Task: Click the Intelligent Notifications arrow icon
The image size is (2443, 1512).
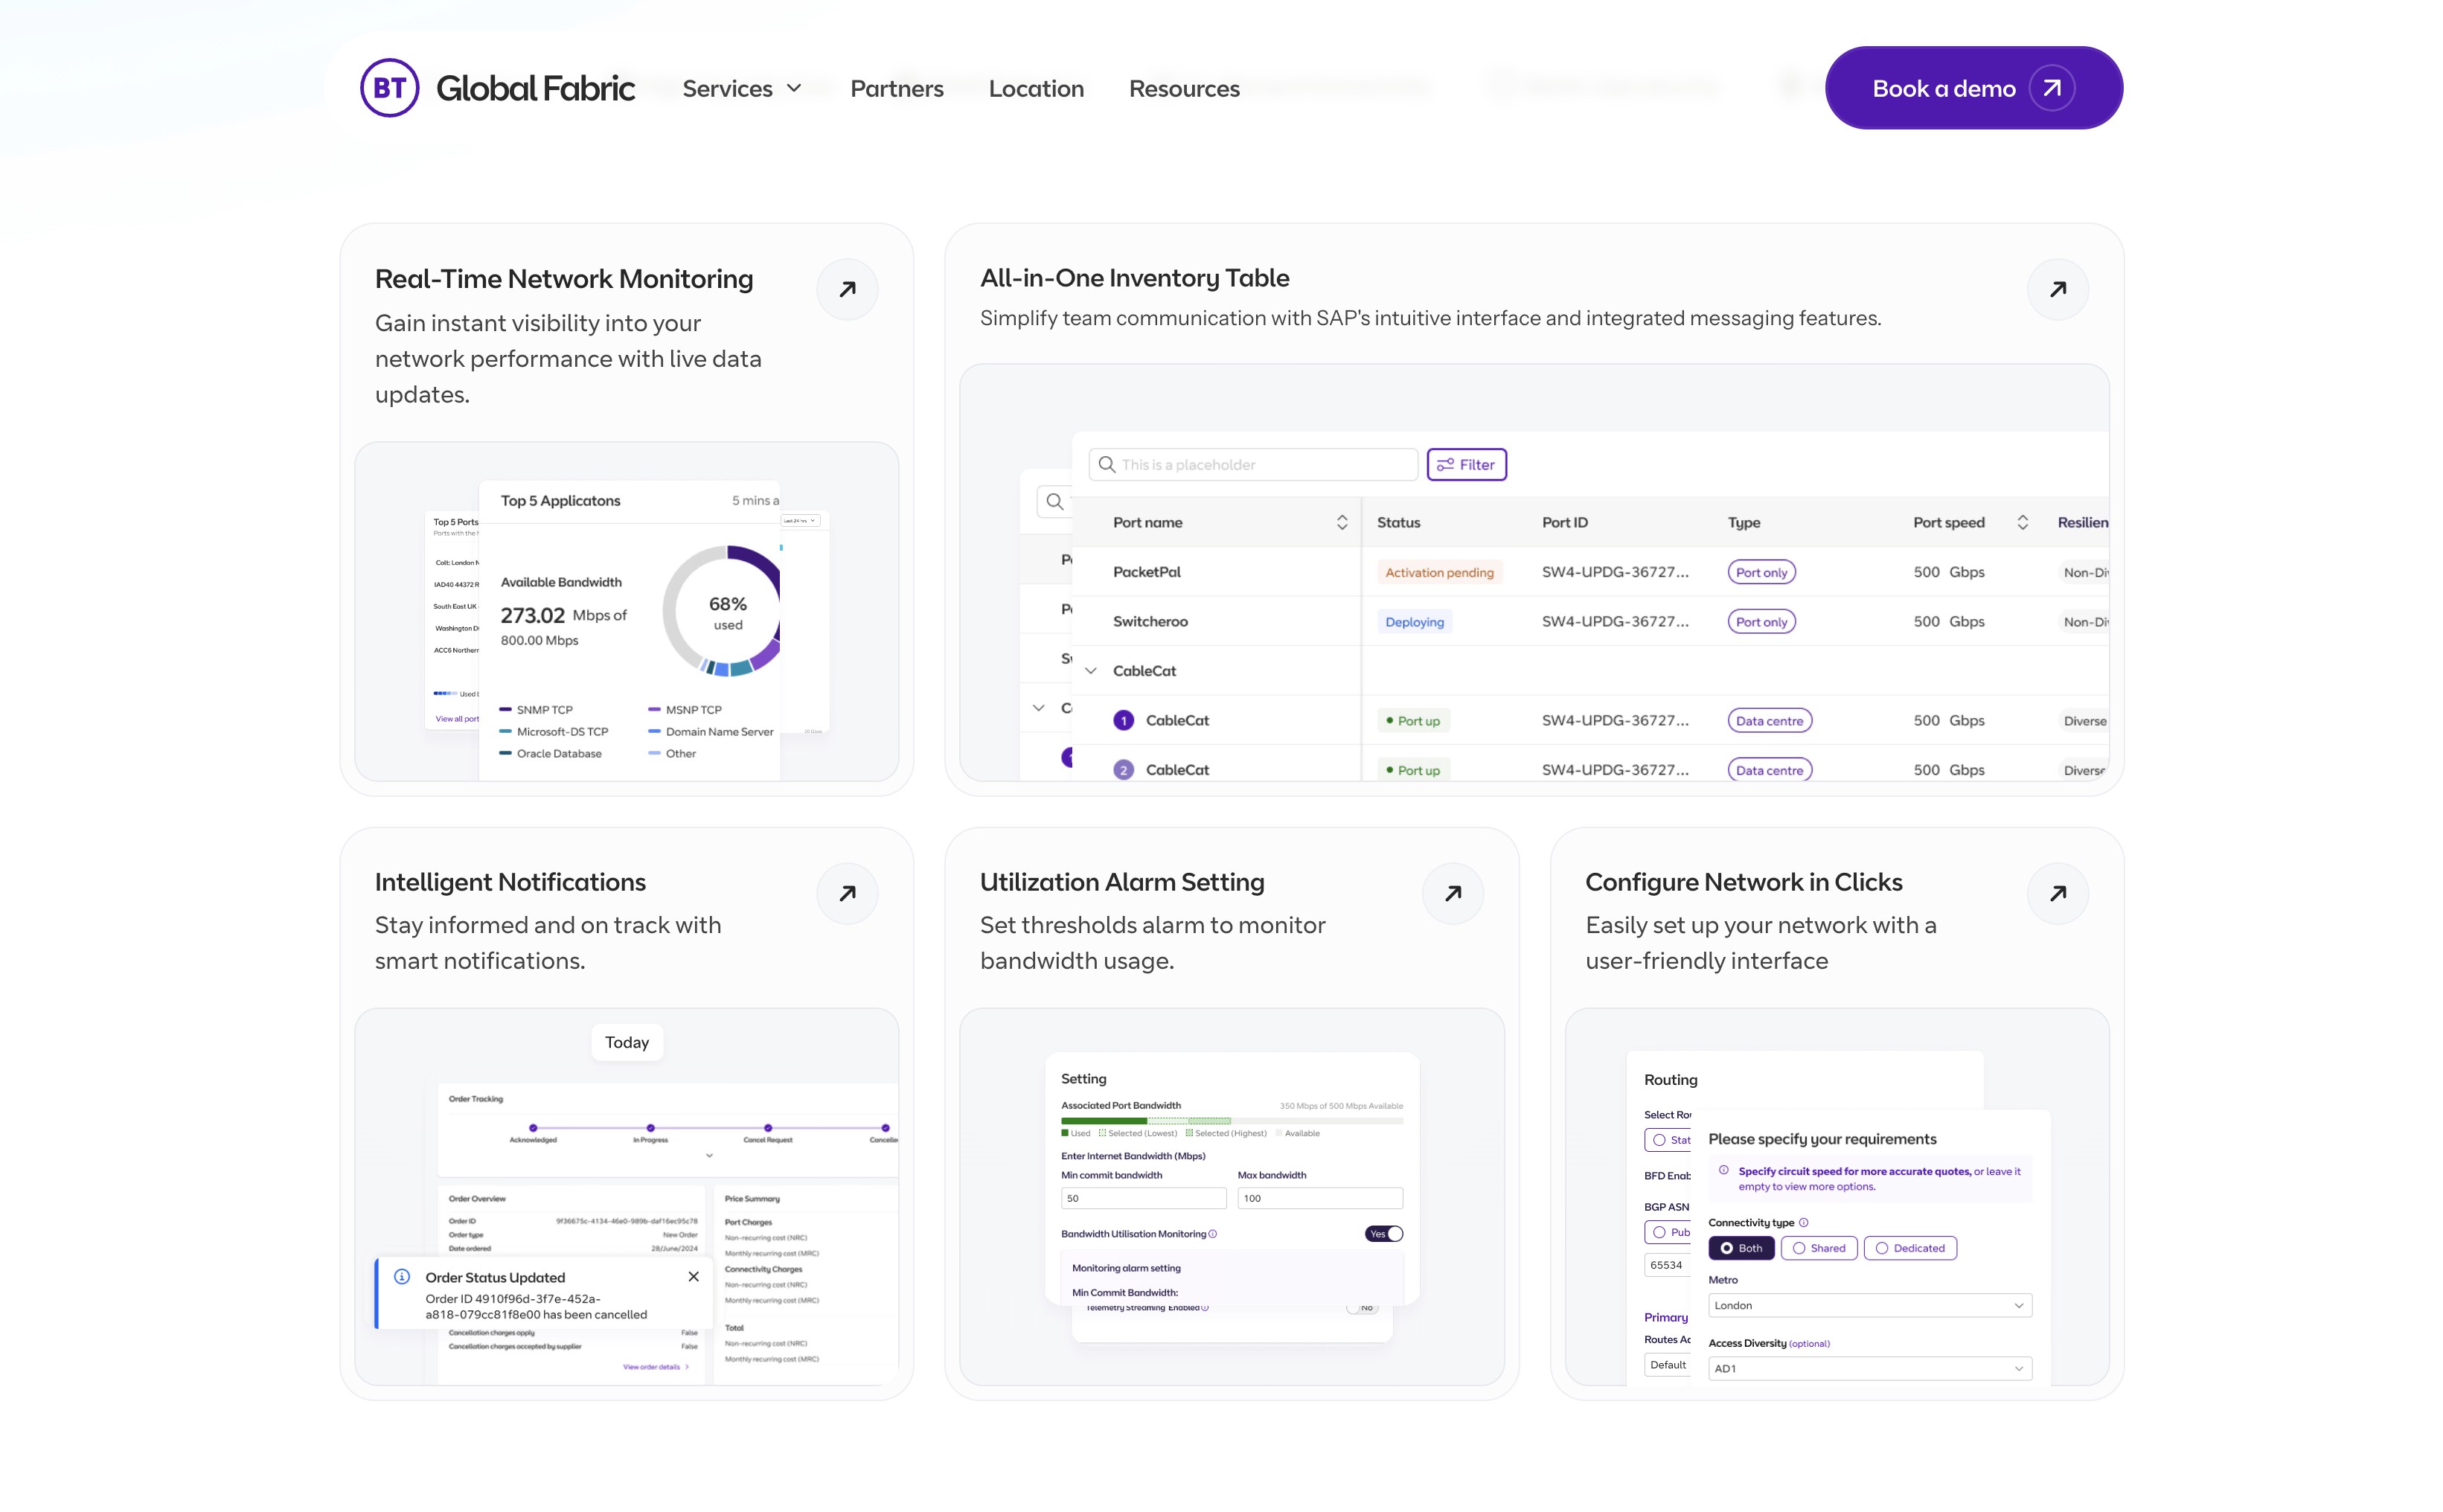Action: [x=847, y=893]
